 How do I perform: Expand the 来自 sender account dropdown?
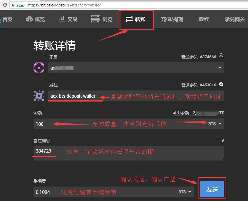point(220,68)
